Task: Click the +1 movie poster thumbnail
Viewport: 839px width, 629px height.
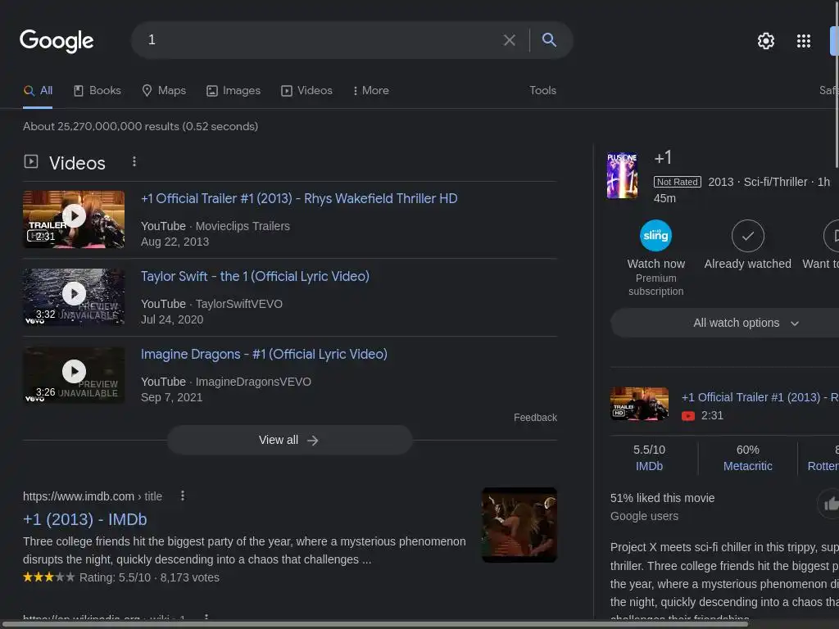Action: pos(623,175)
